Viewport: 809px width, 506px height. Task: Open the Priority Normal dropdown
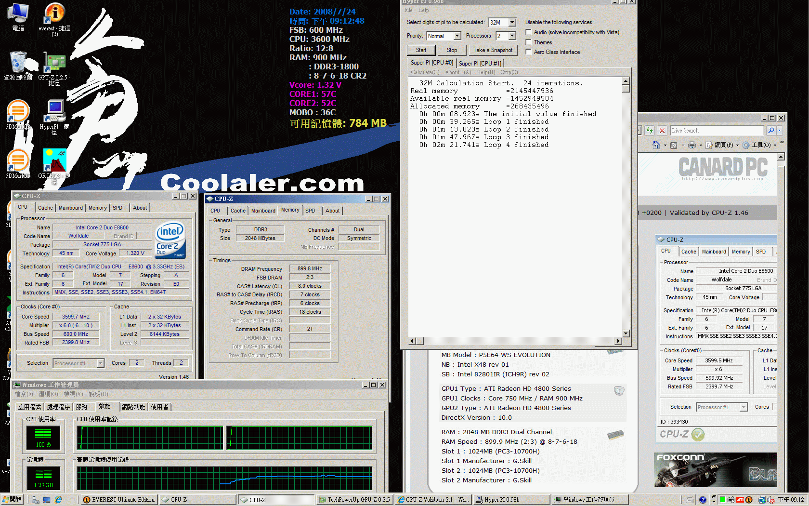[x=457, y=36]
